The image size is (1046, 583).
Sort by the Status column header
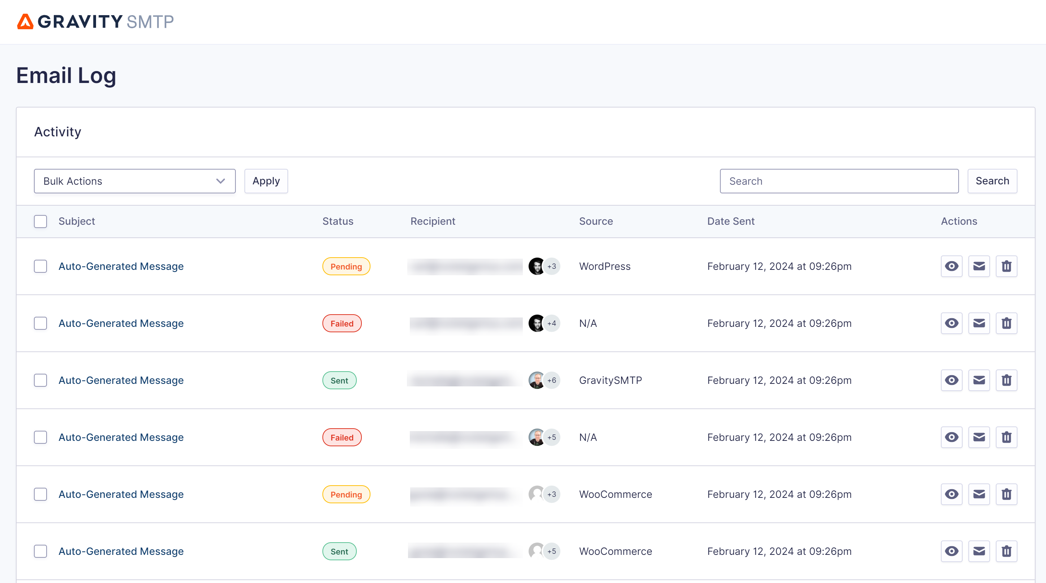(x=338, y=222)
